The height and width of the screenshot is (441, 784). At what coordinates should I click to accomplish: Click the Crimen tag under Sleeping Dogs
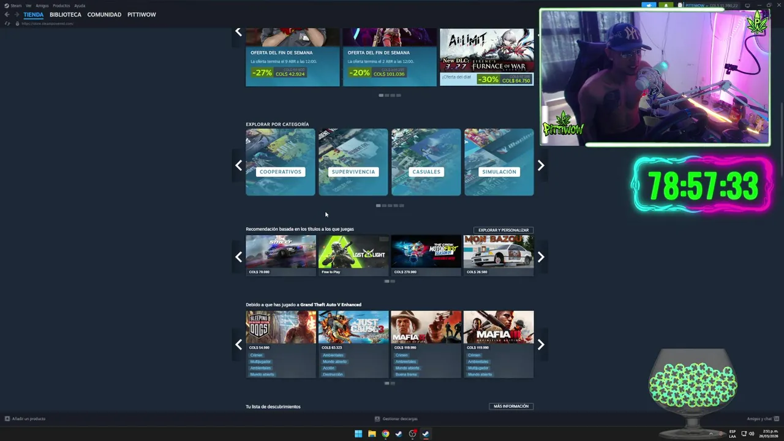[256, 355]
